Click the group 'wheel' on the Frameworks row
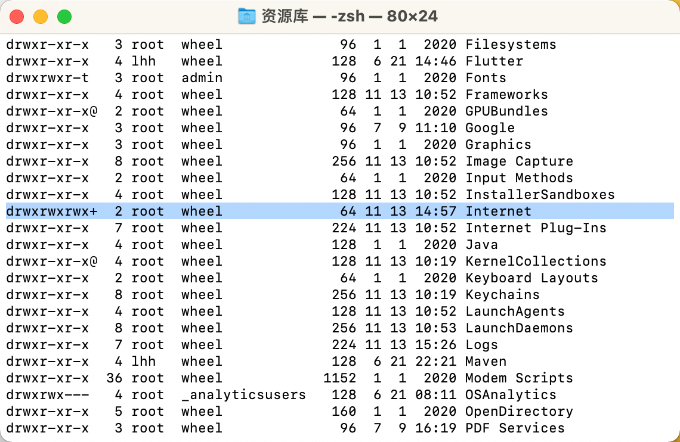680x442 pixels. pyautogui.click(x=202, y=94)
